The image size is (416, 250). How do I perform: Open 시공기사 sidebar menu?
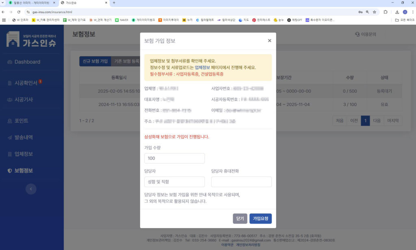(x=24, y=100)
